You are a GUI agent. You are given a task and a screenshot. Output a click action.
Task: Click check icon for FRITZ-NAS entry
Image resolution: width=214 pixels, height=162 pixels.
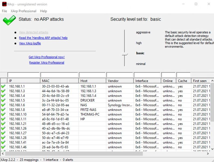pyautogui.click(x=3, y=110)
